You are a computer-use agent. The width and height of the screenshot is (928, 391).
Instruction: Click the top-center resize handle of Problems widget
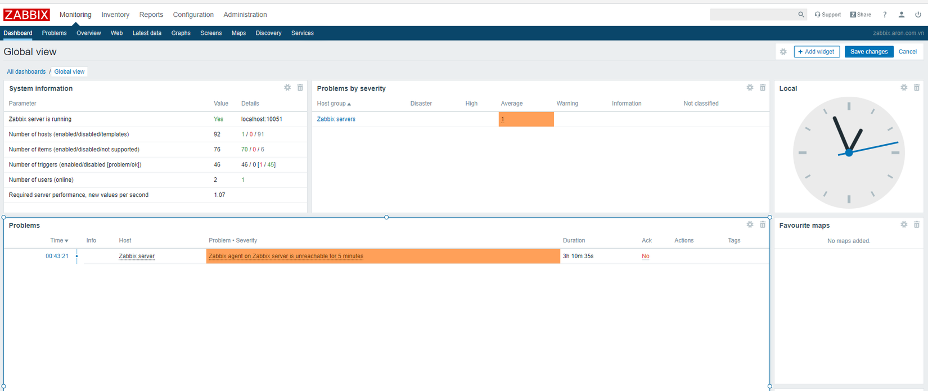(386, 217)
